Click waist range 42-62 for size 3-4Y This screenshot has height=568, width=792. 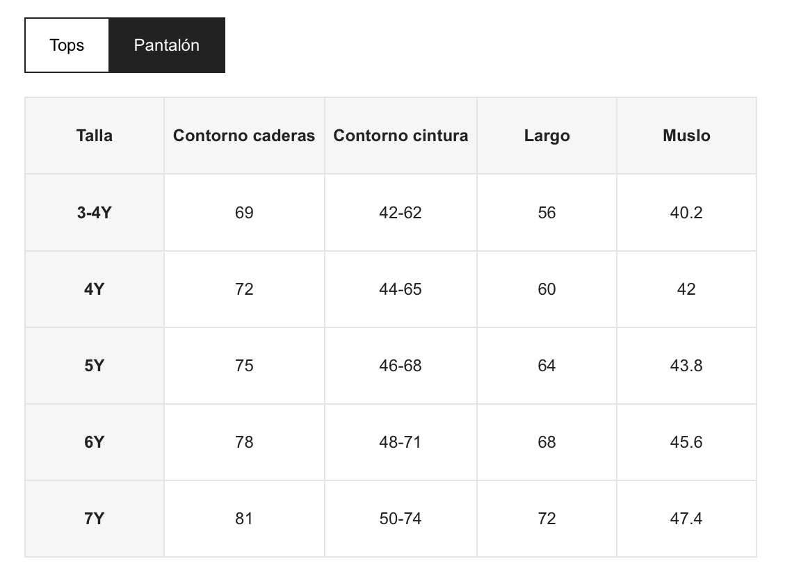click(x=401, y=213)
